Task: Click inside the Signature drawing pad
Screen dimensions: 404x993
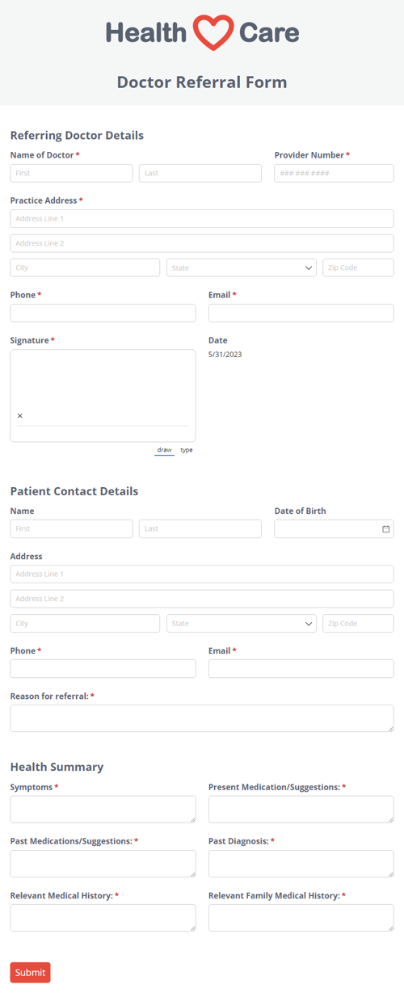Action: [x=103, y=396]
